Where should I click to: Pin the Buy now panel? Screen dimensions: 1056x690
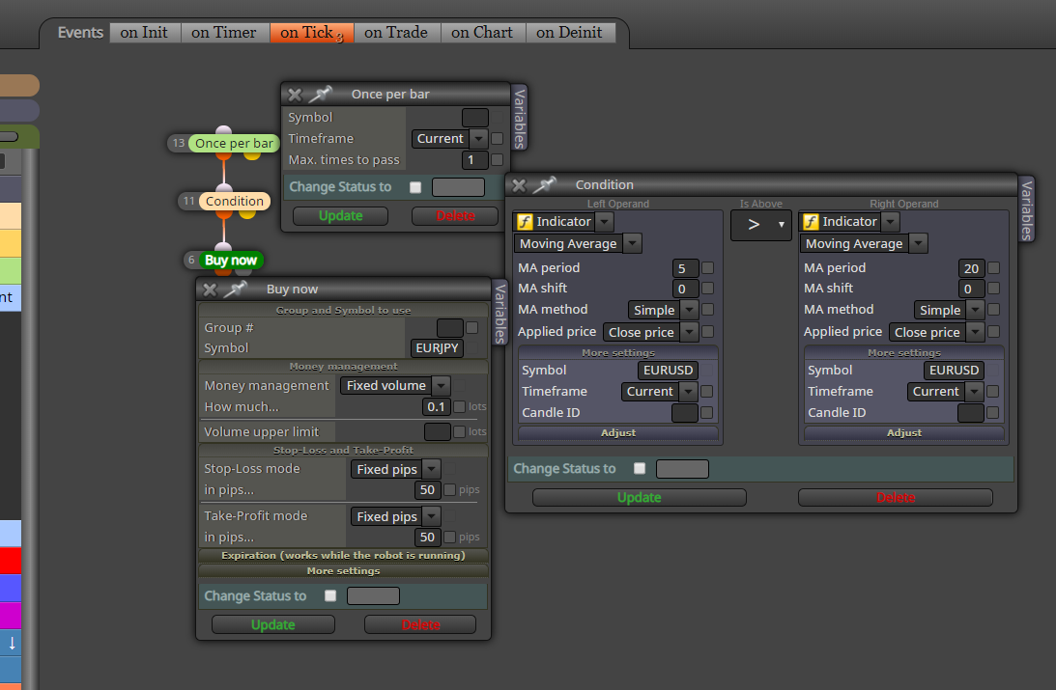pos(236,289)
